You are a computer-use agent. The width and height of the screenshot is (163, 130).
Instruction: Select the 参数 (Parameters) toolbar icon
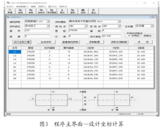(x=31, y=11)
